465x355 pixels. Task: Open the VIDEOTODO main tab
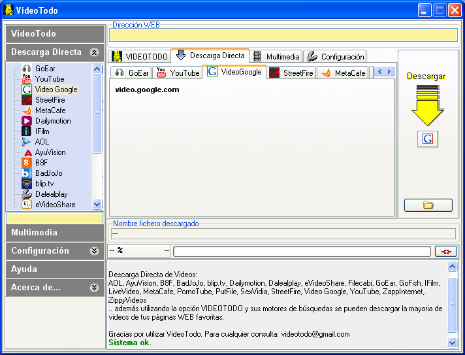[140, 56]
